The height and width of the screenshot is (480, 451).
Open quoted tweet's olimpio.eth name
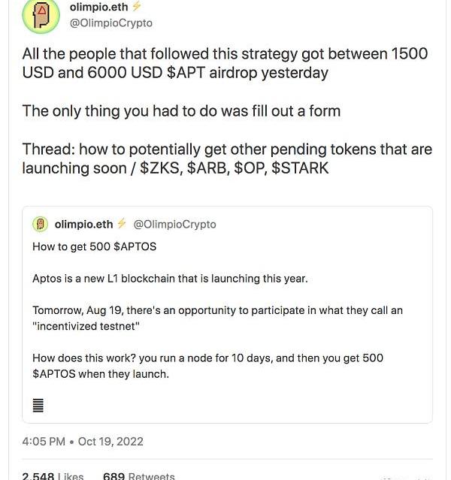[83, 225]
